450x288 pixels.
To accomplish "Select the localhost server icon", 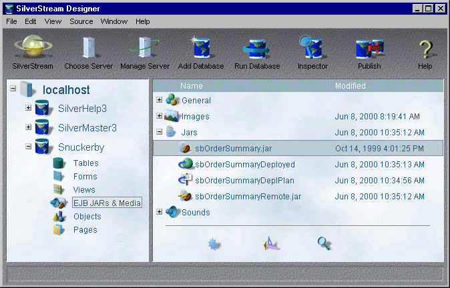I will click(x=27, y=89).
